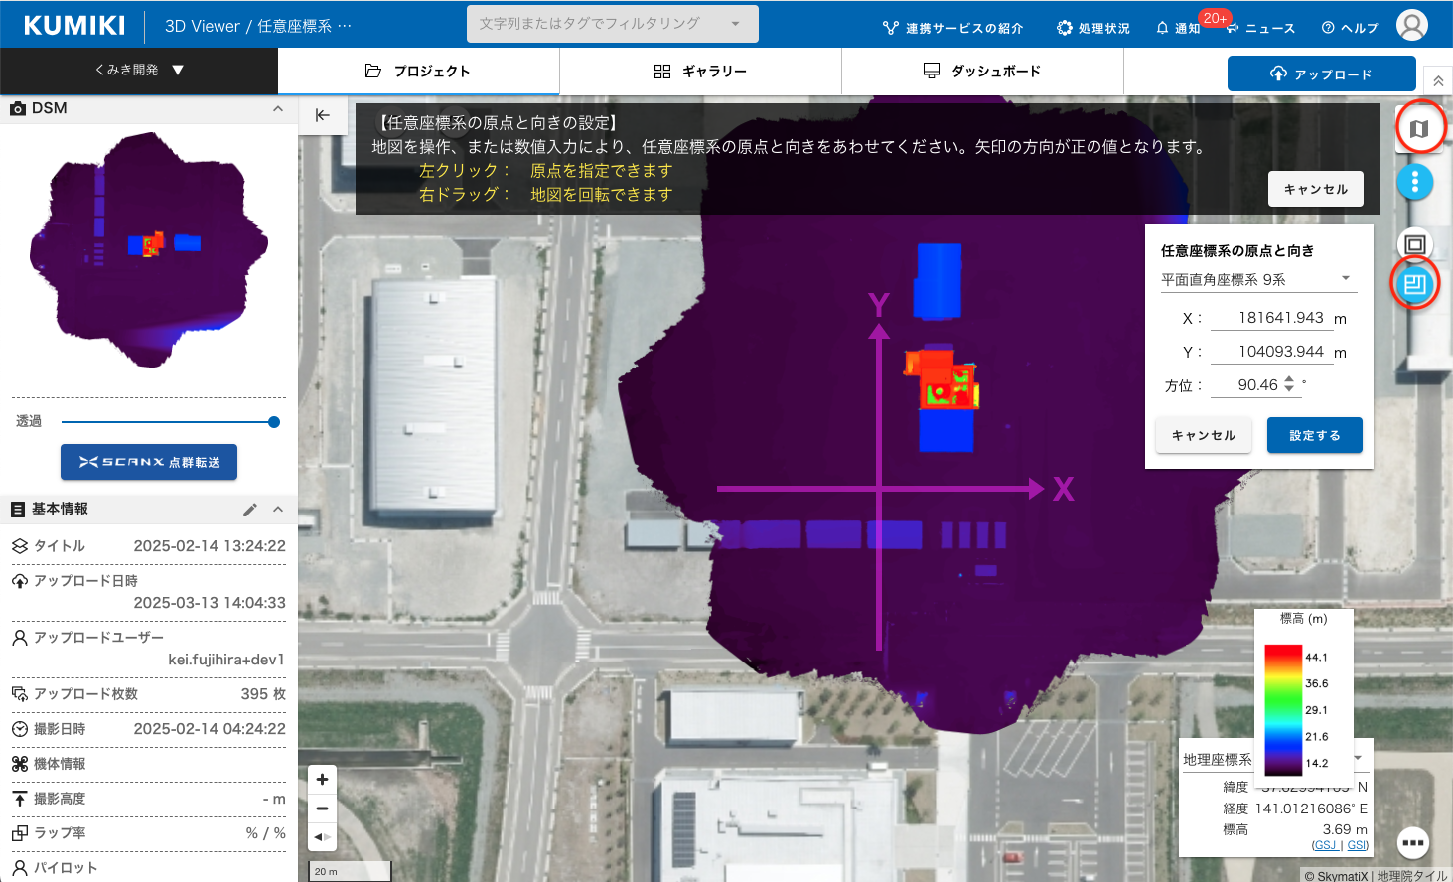Zoom out the map with minus button
This screenshot has height=882, width=1453.
coord(322,808)
